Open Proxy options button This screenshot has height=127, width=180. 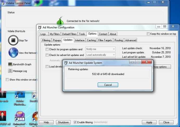[162, 67]
